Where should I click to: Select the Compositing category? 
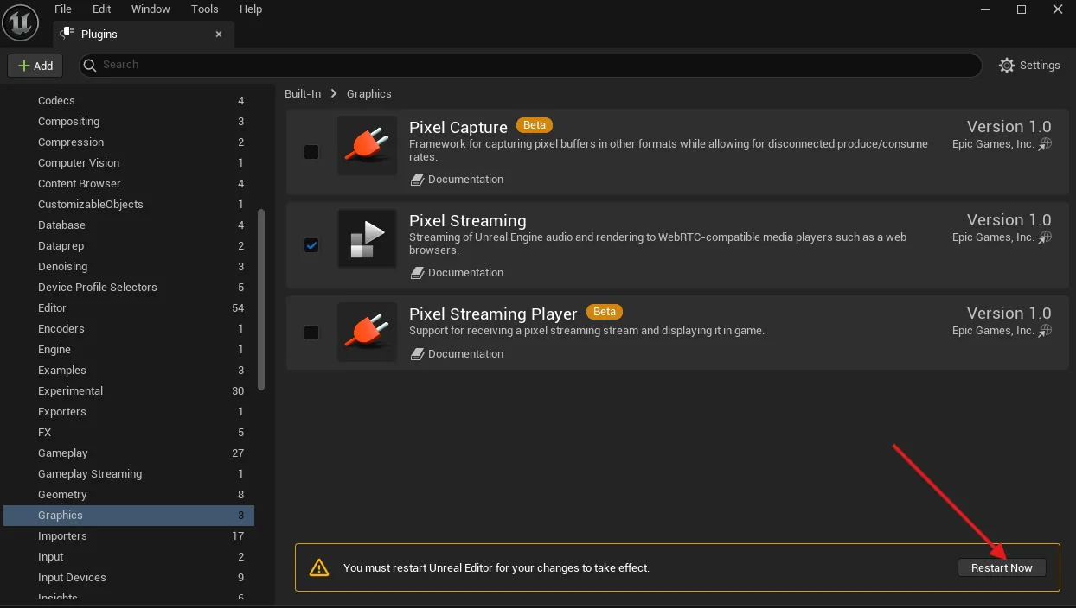129,122
